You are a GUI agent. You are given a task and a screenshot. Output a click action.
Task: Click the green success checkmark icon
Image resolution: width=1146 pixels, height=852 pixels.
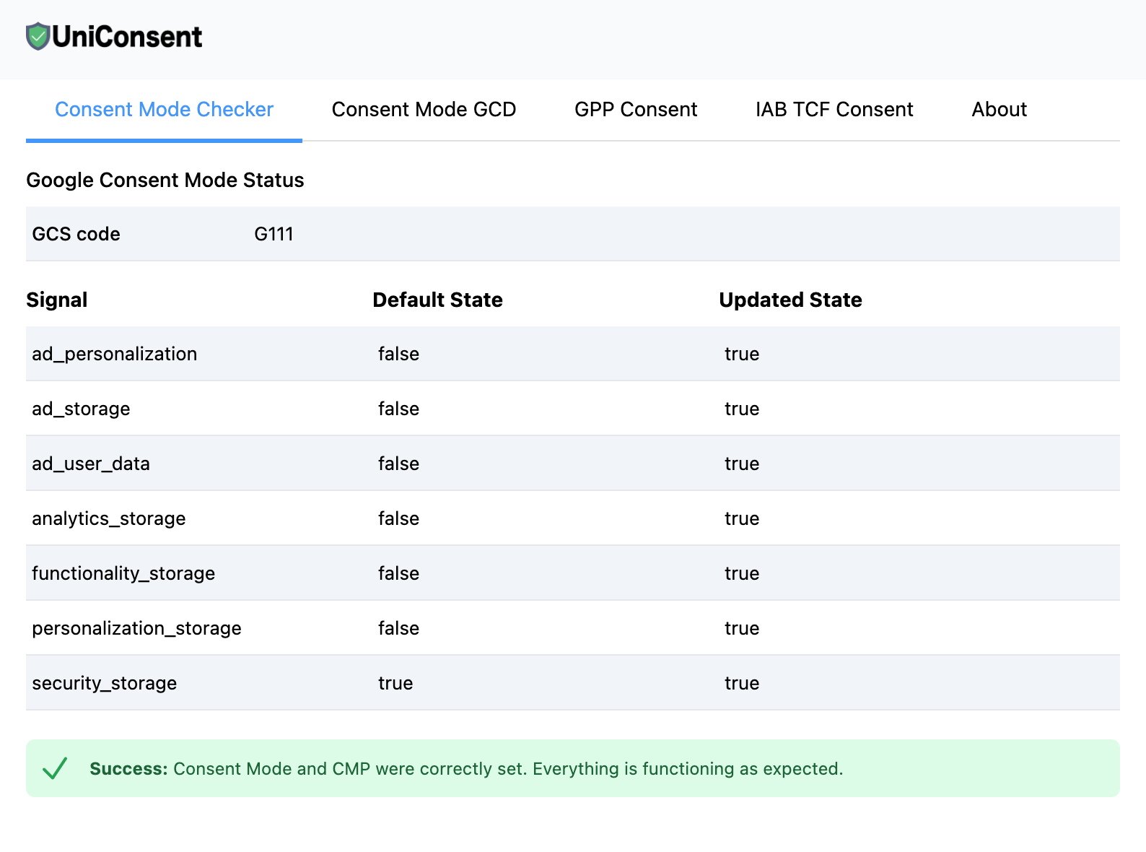55,768
